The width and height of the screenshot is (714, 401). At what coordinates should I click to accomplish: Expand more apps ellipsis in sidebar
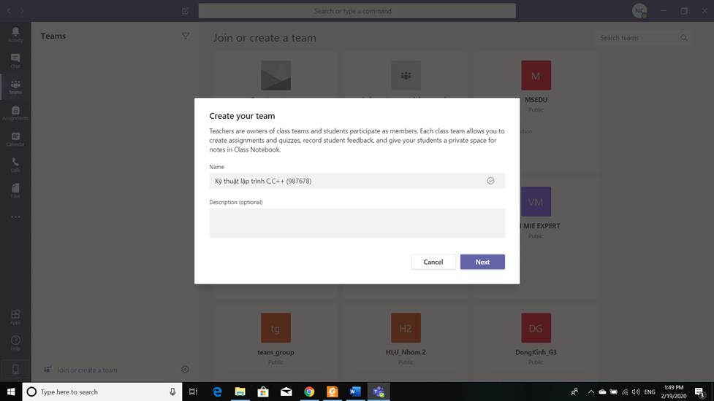[x=15, y=217]
